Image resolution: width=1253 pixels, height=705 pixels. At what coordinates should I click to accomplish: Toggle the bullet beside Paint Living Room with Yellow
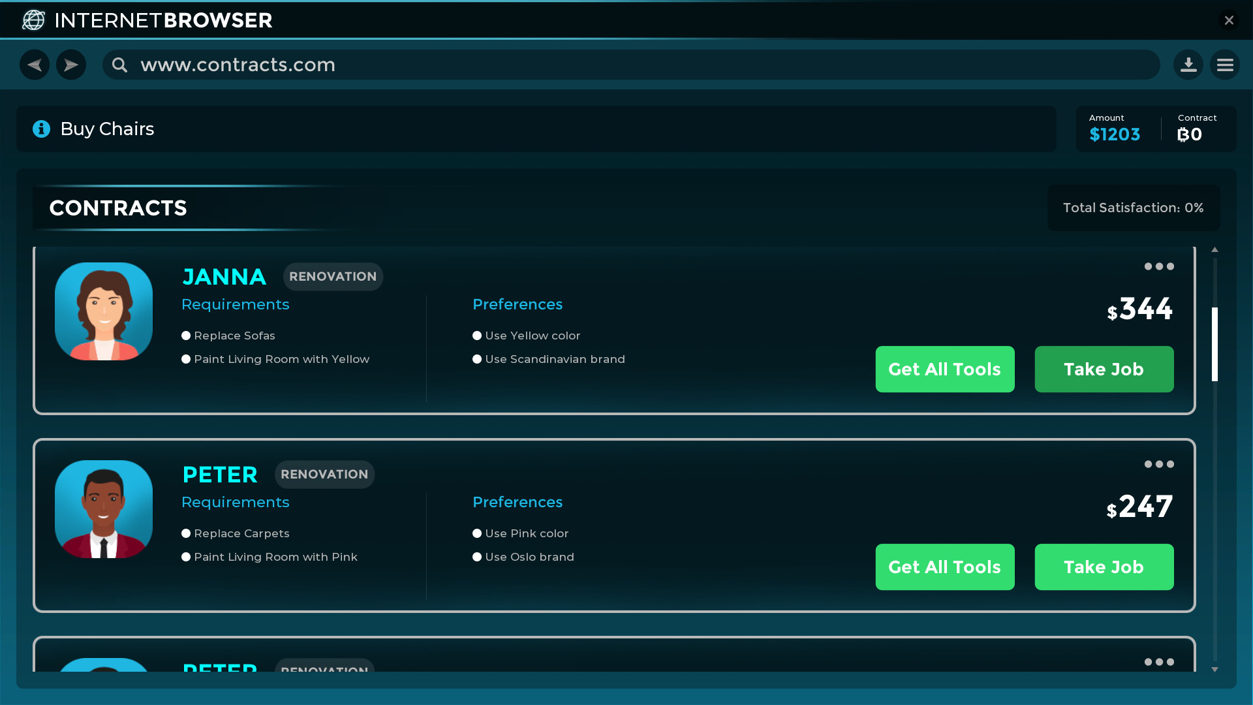[x=186, y=358]
